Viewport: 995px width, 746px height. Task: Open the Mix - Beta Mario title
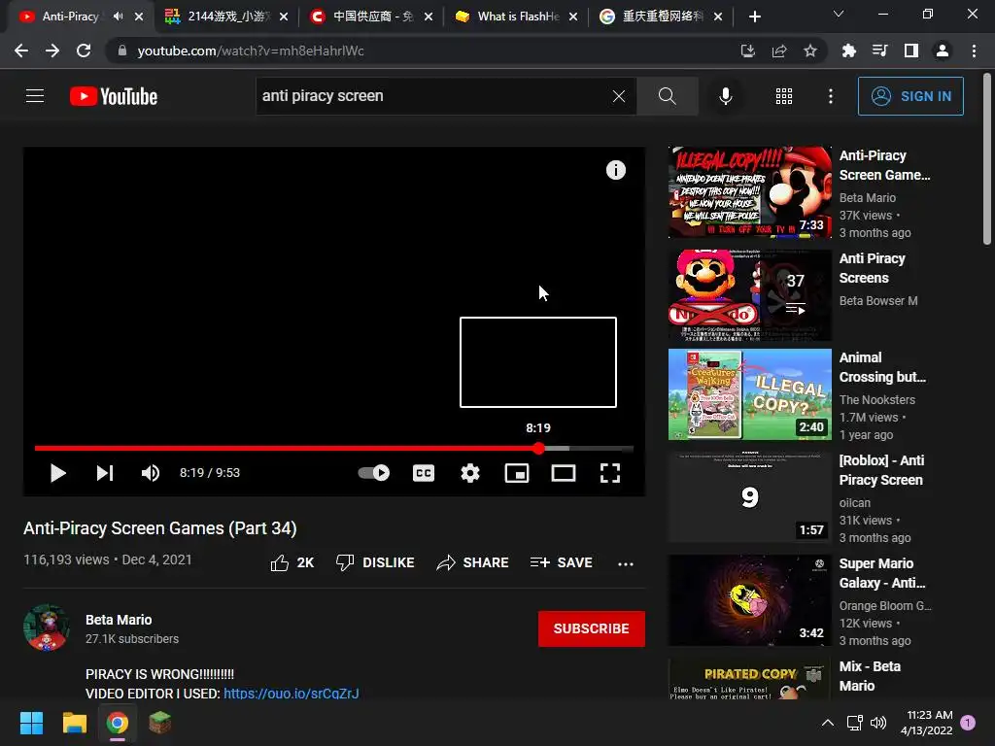870,676
